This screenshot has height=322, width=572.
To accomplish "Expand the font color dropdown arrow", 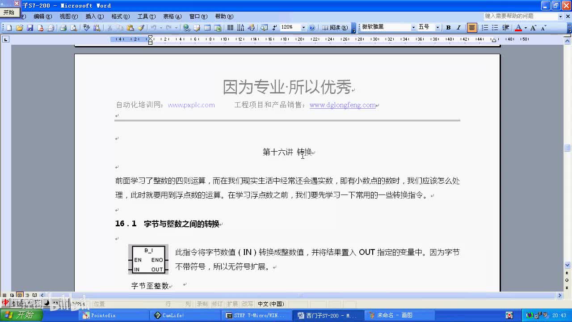I will pyautogui.click(x=526, y=28).
